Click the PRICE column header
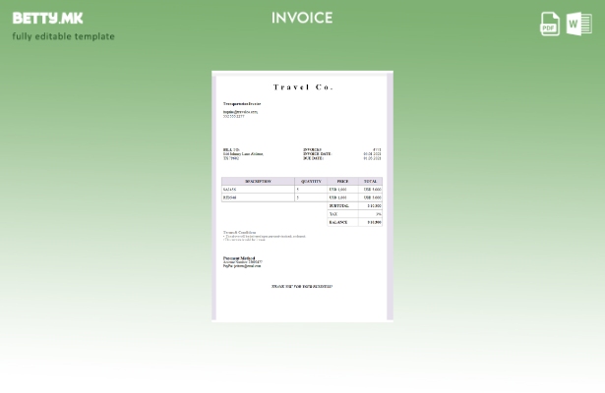This screenshot has width=605, height=393. 342,181
